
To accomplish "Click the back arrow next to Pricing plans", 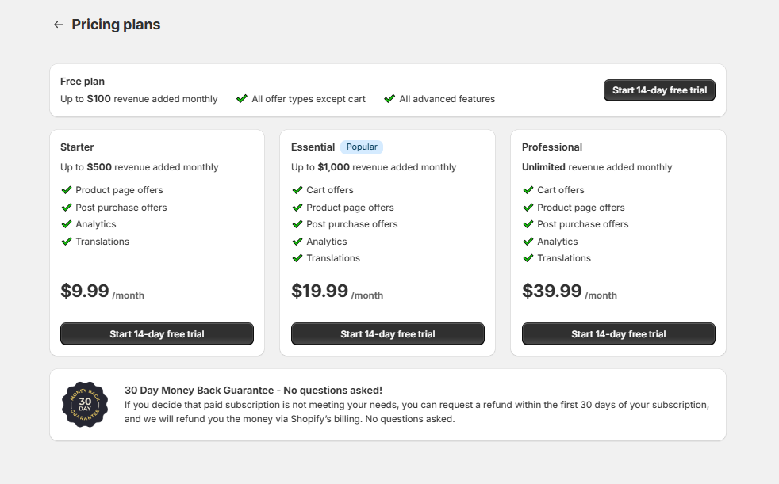I will click(58, 25).
